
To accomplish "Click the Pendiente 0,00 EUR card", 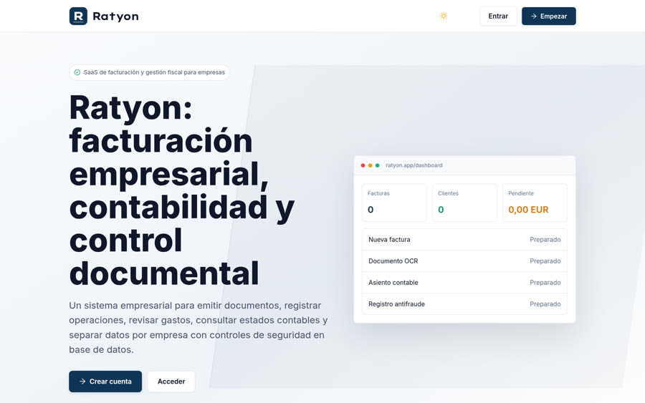I will tap(535, 203).
